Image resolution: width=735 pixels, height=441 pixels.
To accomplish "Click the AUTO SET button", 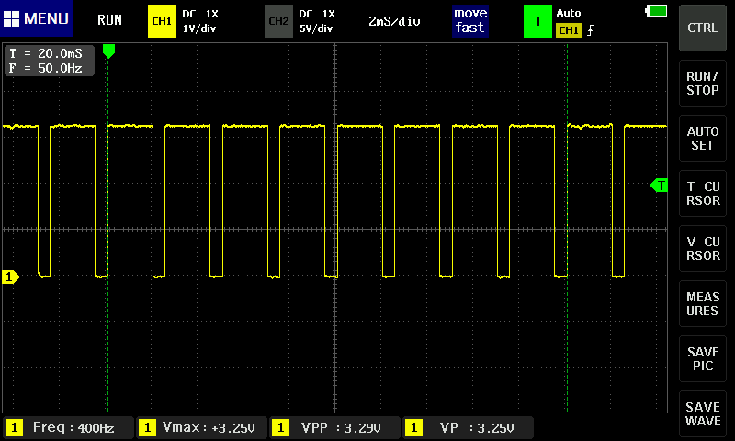I will pyautogui.click(x=702, y=138).
